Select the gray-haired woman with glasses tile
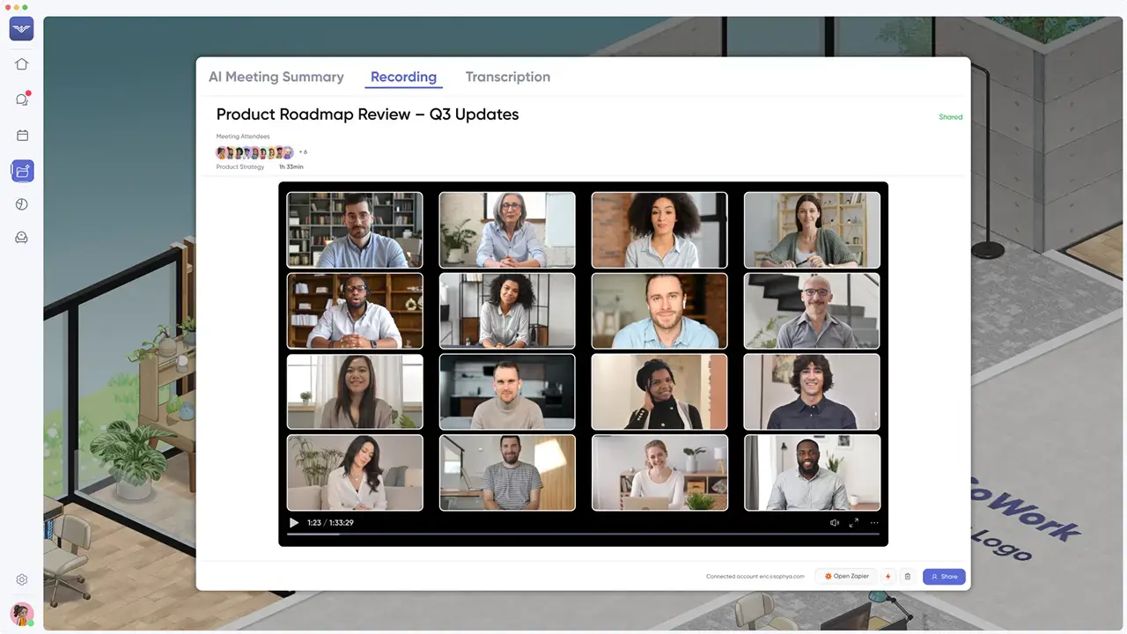 507,230
